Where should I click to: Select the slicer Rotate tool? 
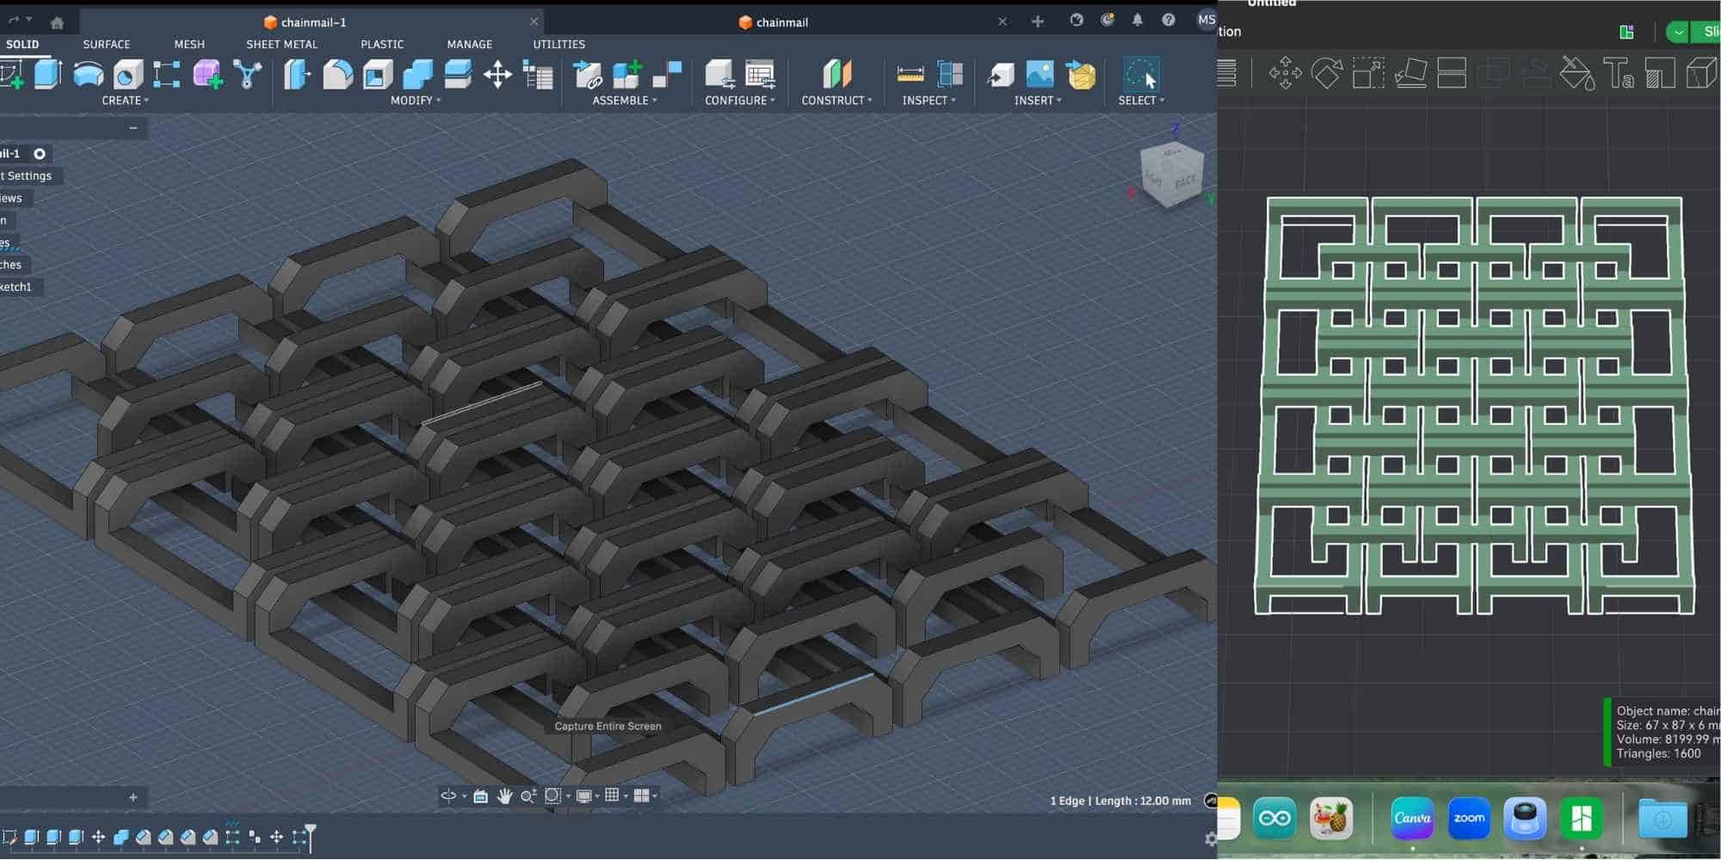[1326, 73]
